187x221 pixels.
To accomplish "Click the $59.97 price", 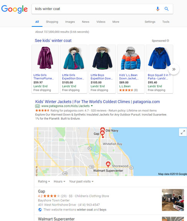I will (x=38, y=82).
